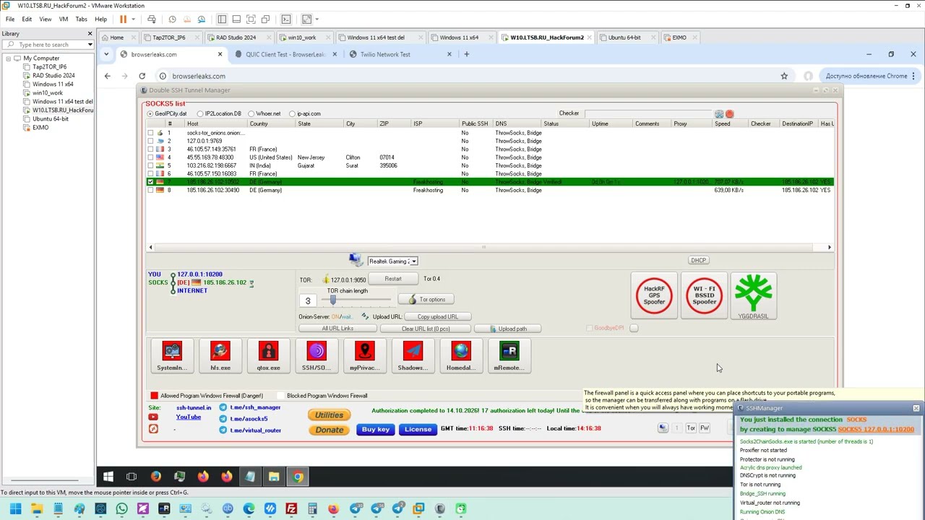Open dropdown arrow next to fullscreen icon
Image resolution: width=925 pixels, height=520 pixels.
(318, 19)
